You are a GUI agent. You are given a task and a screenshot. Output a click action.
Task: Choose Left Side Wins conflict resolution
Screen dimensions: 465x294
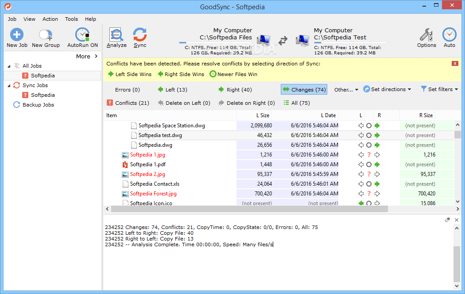coord(129,74)
